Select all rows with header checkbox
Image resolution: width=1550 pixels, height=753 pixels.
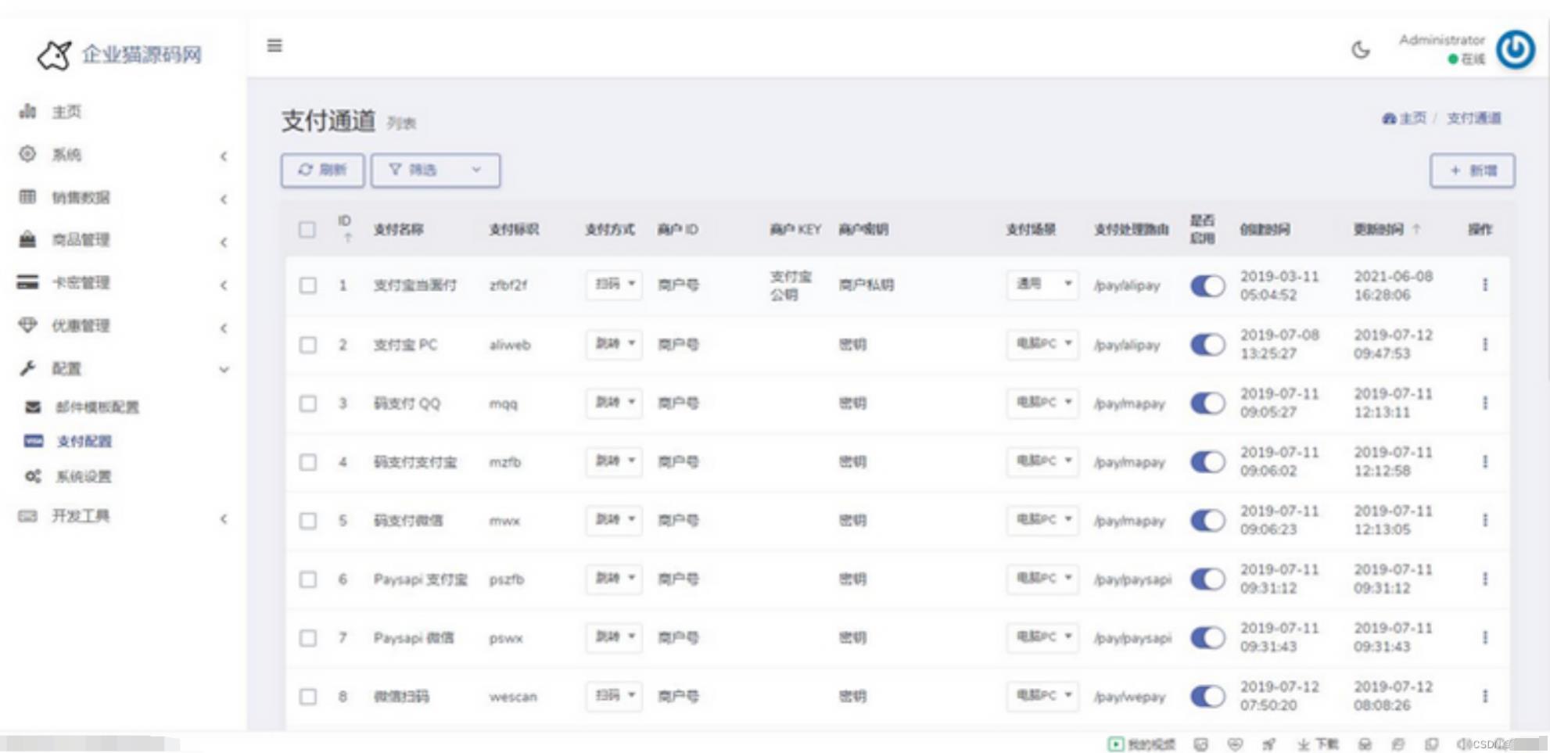[x=307, y=229]
